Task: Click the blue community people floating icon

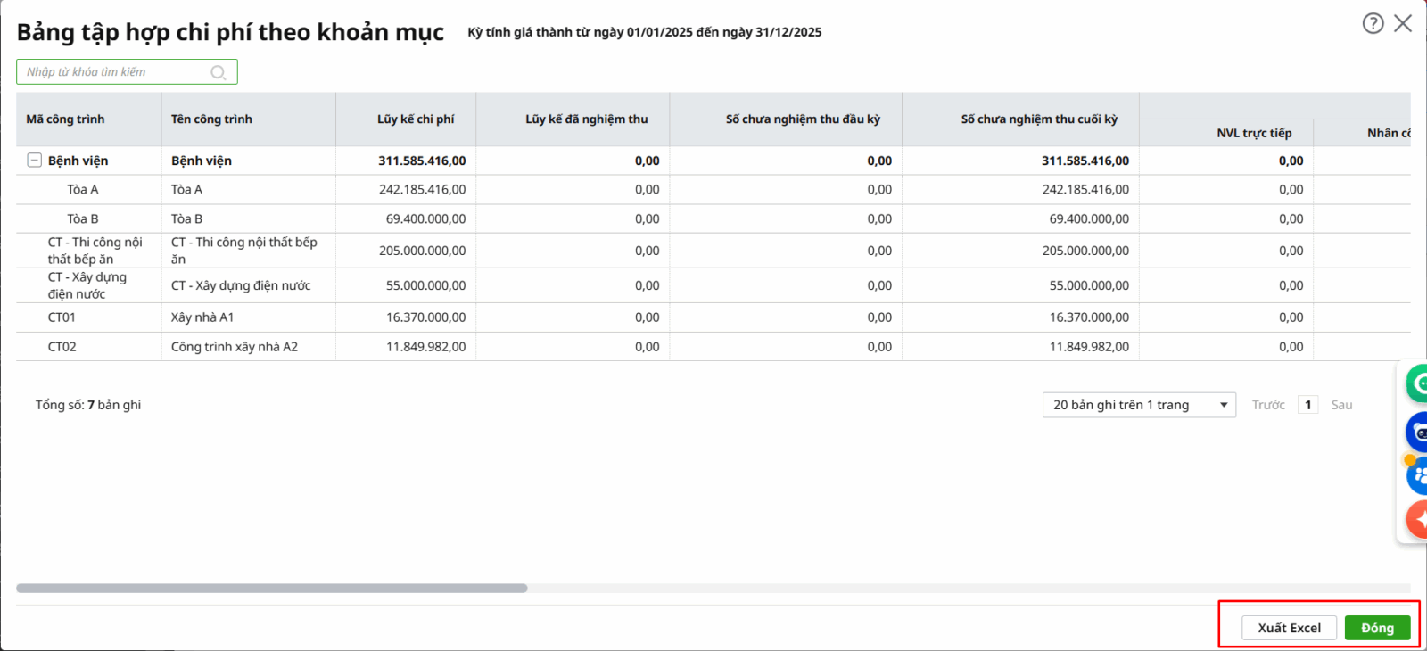Action: point(1417,476)
